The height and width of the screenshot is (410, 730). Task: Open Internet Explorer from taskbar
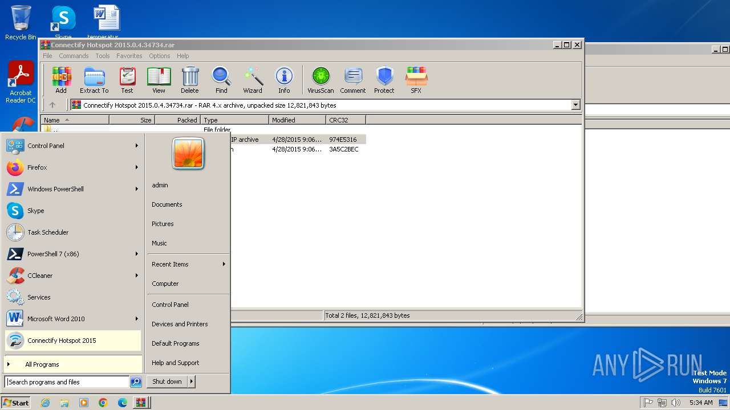[x=45, y=403]
